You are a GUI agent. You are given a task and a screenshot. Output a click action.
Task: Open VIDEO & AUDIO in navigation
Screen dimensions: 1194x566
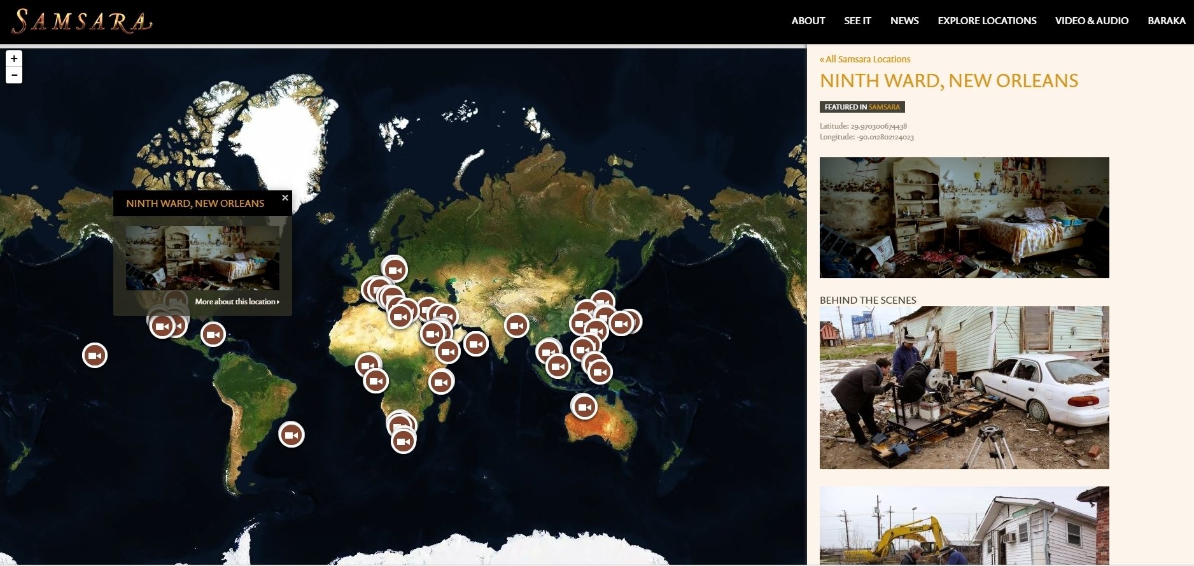click(x=1092, y=20)
